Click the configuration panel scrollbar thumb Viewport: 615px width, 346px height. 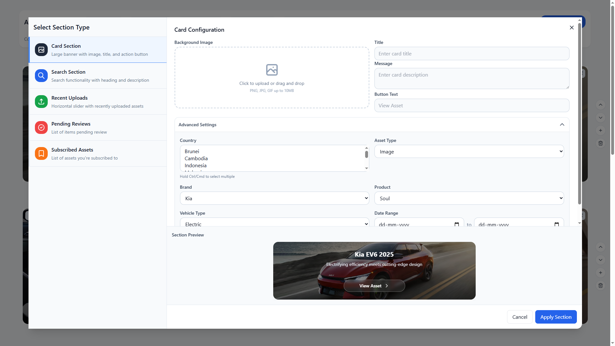click(579, 114)
